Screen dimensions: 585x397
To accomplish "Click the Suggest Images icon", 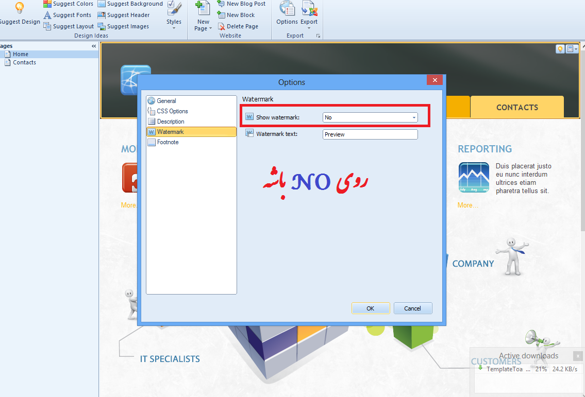I will 102,26.
